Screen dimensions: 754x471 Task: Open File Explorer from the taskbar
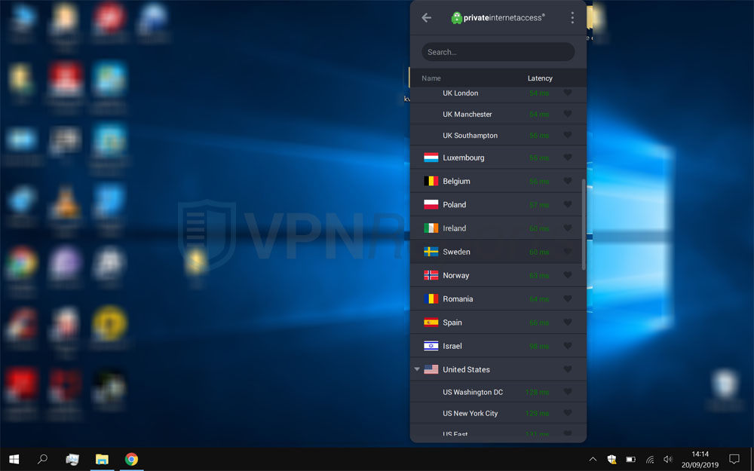point(102,459)
